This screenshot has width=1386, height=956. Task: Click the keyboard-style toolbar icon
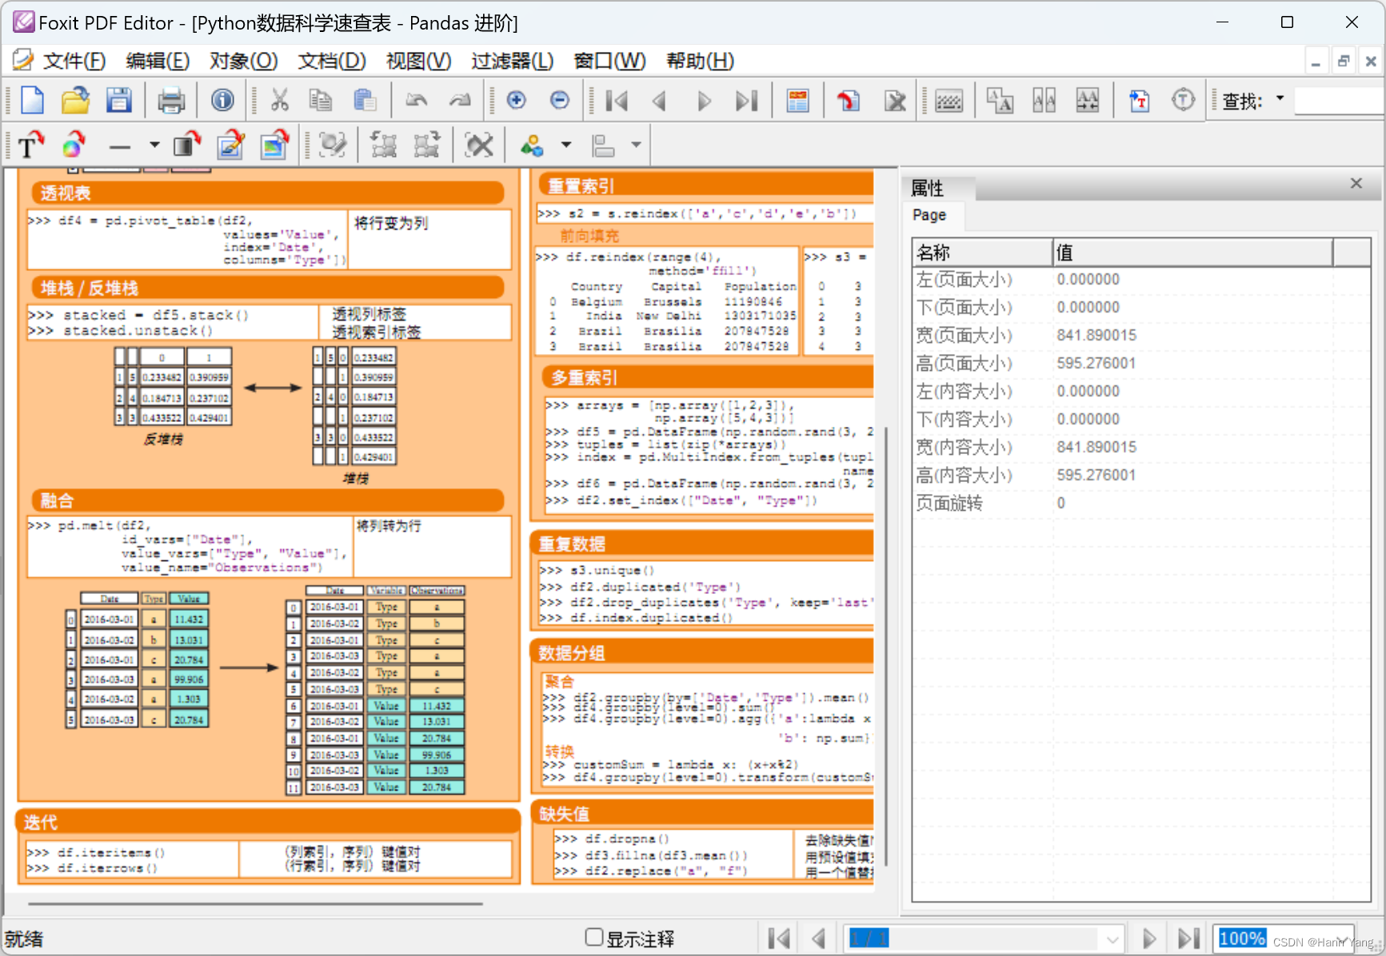[x=949, y=101]
